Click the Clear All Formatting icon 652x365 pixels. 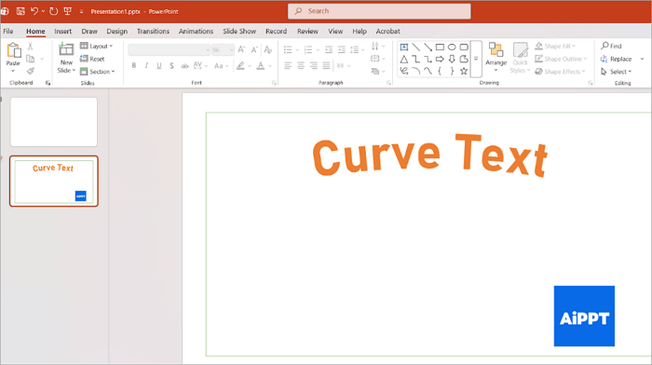[x=268, y=50]
